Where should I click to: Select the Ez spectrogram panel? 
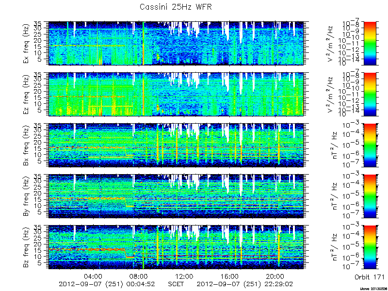176,94
